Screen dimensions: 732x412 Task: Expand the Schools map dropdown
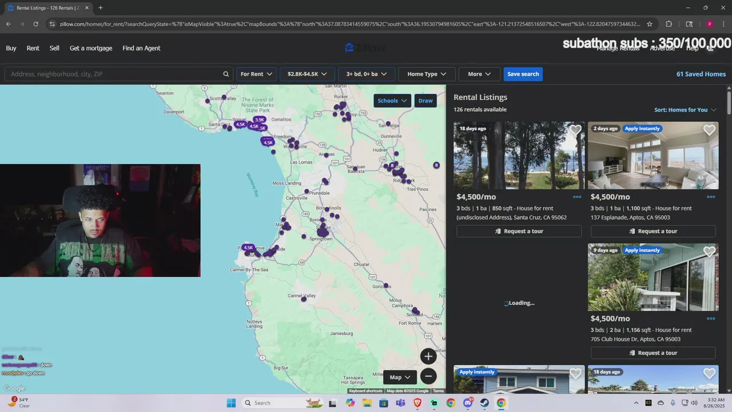click(x=392, y=101)
